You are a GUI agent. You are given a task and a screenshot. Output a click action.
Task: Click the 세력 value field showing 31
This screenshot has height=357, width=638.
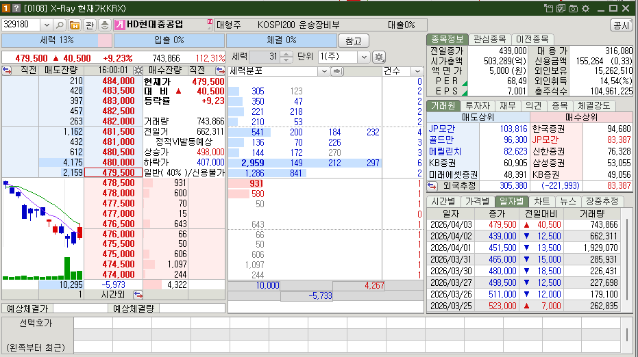pyautogui.click(x=265, y=57)
